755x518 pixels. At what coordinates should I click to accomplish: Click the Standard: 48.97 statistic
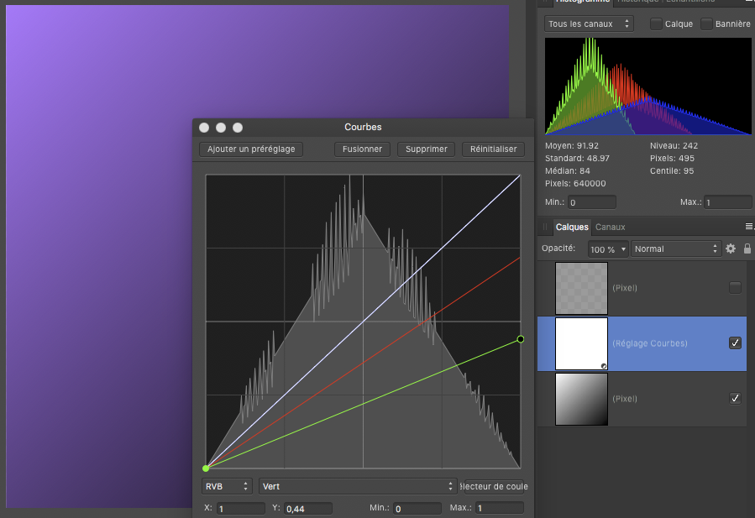[x=577, y=158]
